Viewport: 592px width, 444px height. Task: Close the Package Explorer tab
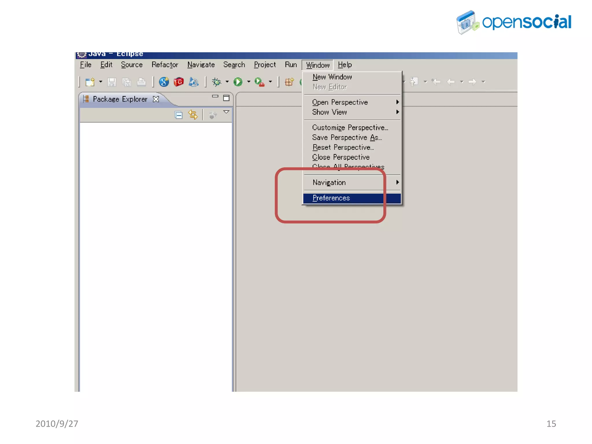[x=156, y=99]
